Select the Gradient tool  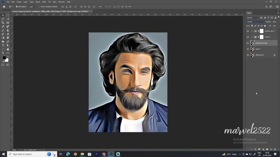(x=3, y=38)
